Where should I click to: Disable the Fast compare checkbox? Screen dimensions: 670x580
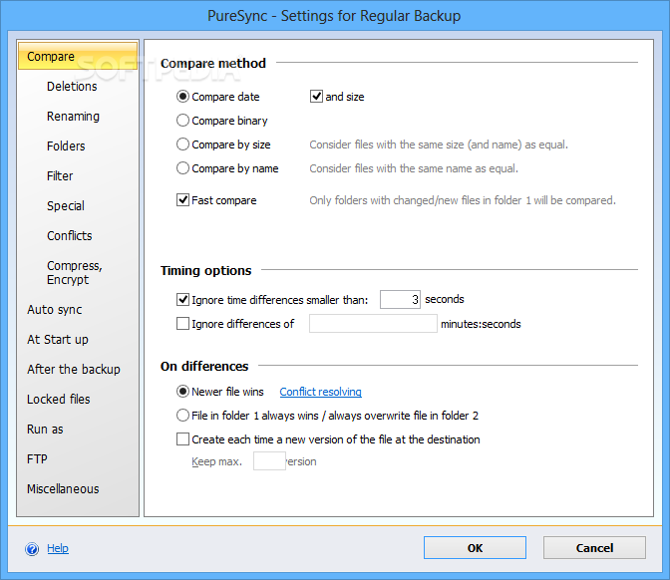[182, 200]
